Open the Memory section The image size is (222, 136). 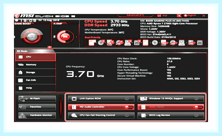click(x=35, y=65)
